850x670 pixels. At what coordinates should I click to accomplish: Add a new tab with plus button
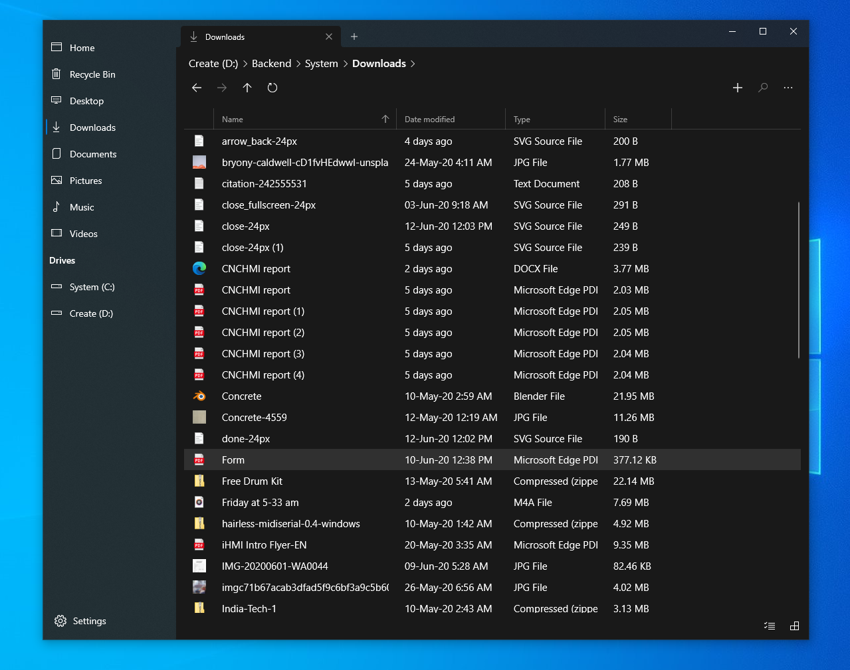pyautogui.click(x=354, y=37)
